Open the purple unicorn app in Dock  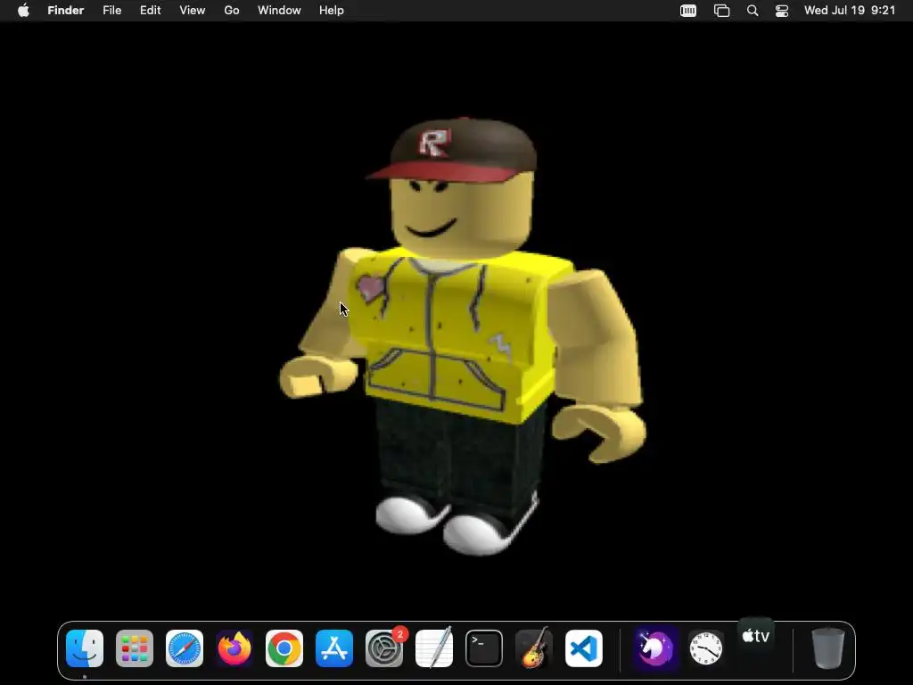coord(655,648)
